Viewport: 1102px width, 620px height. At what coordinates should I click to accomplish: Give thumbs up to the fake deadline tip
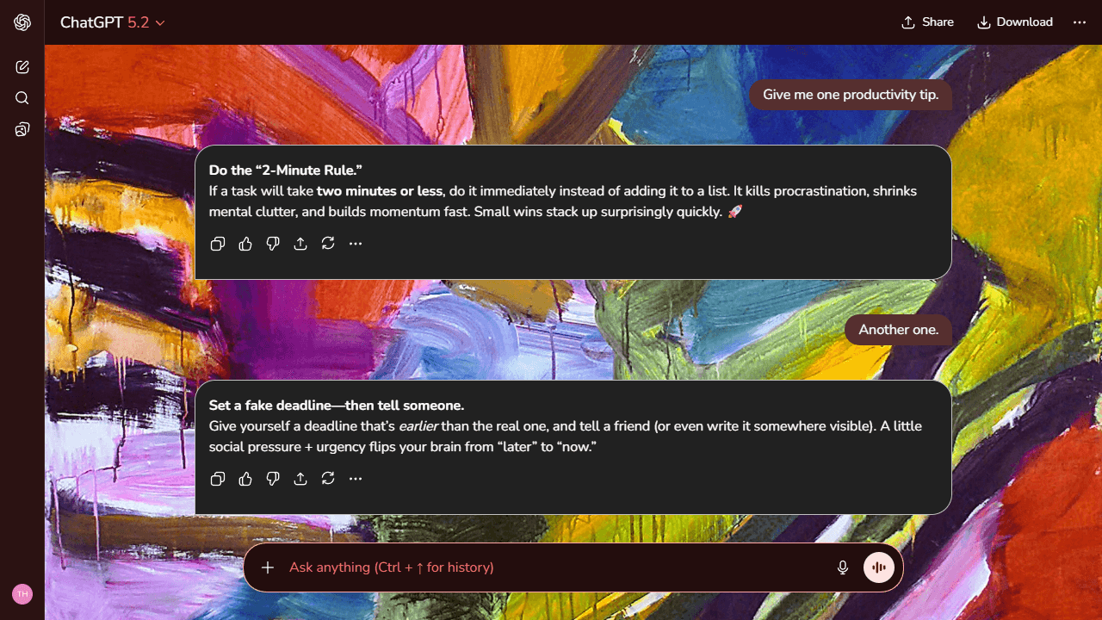(x=245, y=479)
